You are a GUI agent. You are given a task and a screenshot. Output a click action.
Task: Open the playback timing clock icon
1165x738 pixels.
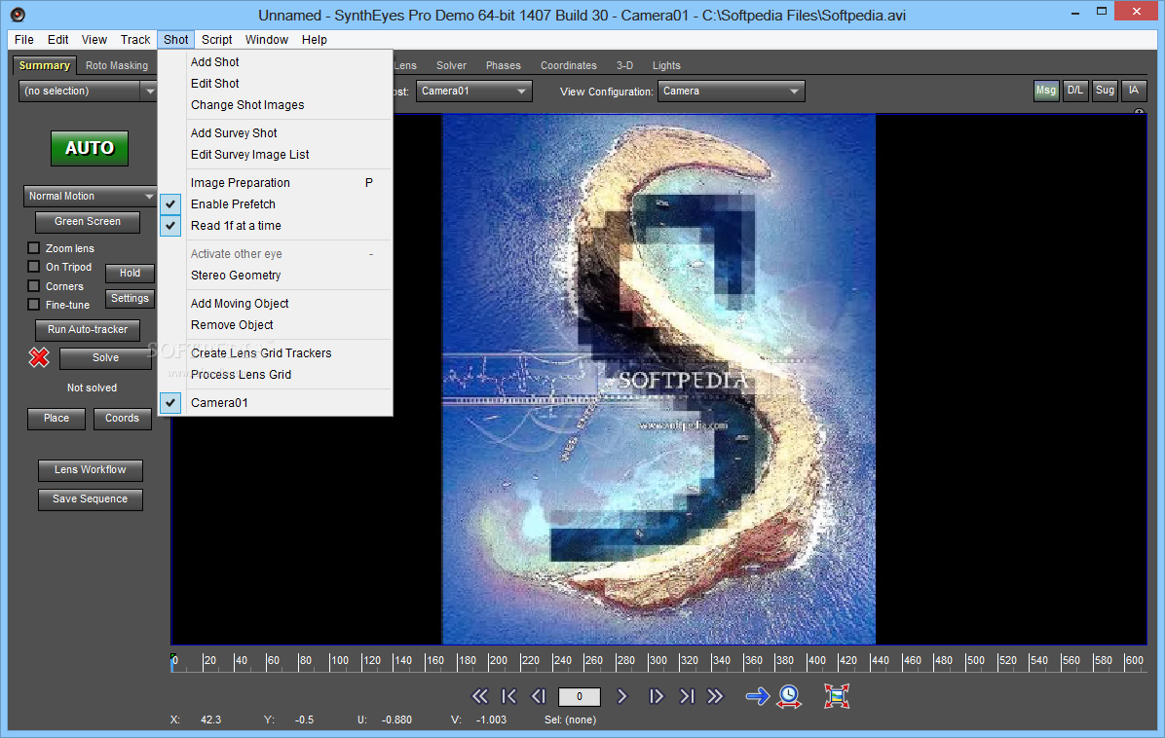[x=788, y=696]
